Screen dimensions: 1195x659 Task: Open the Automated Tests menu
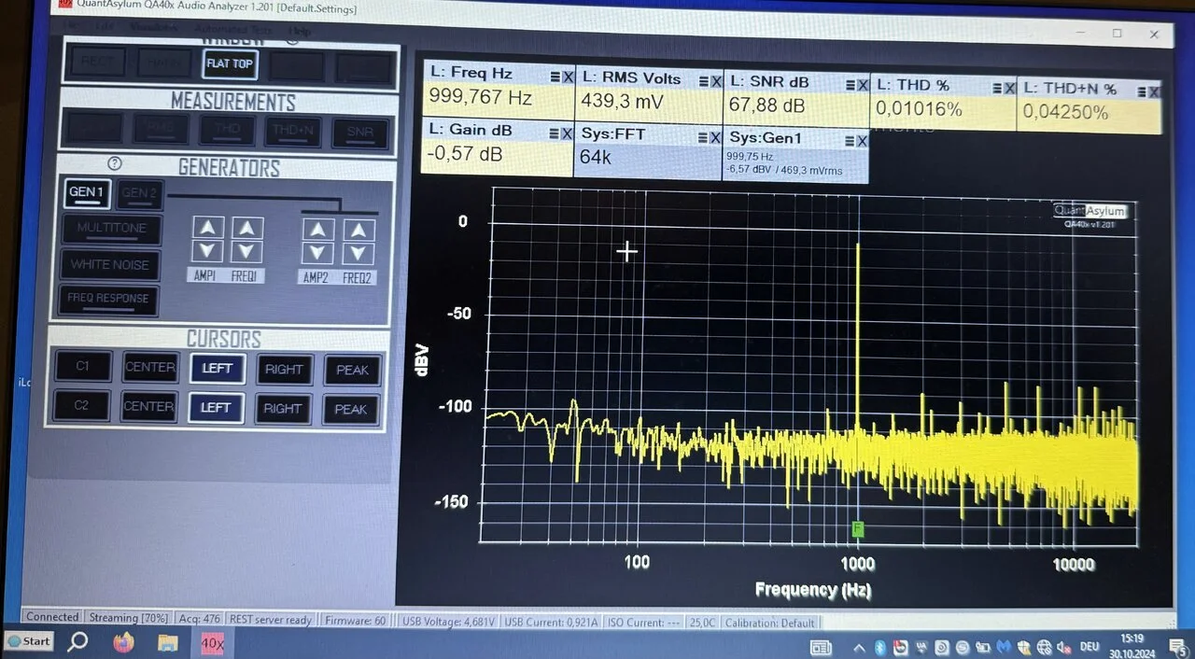point(233,30)
